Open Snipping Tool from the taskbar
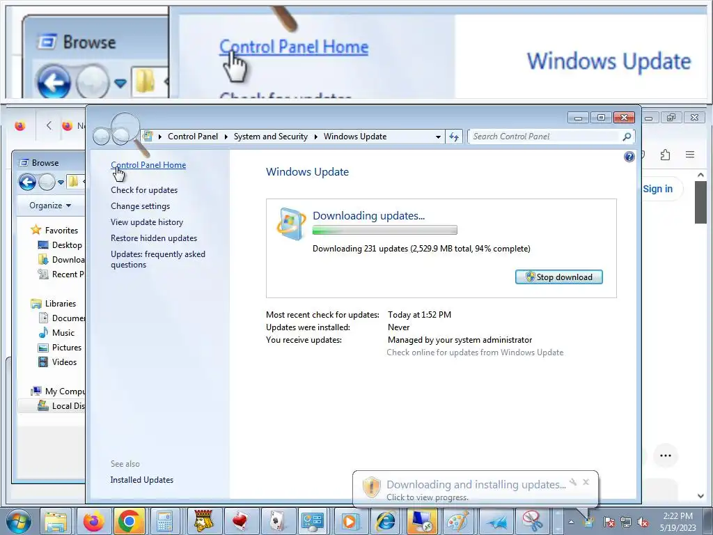The image size is (713, 535). point(532,521)
